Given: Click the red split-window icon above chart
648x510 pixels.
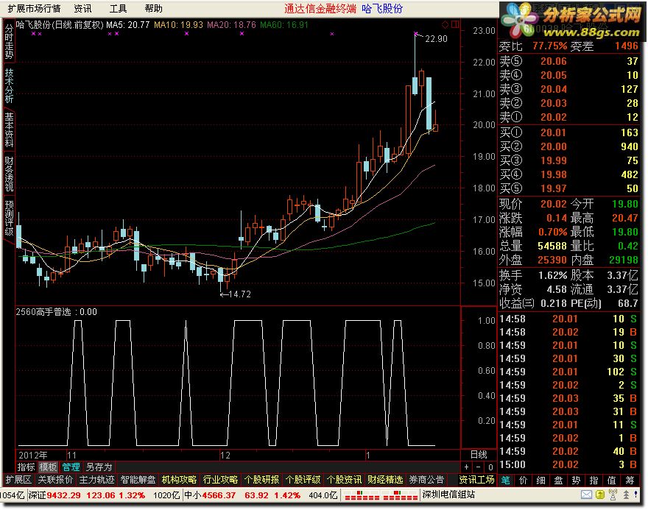Looking at the screenshot, I should (x=455, y=24).
